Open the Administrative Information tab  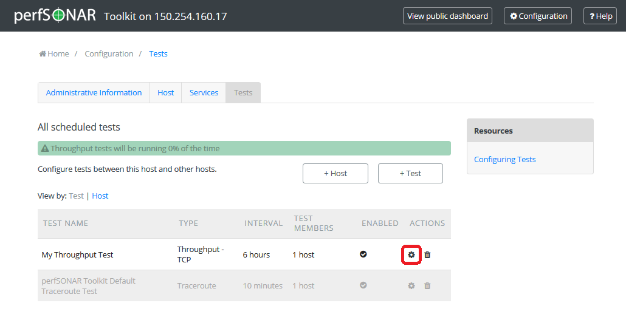(x=94, y=92)
